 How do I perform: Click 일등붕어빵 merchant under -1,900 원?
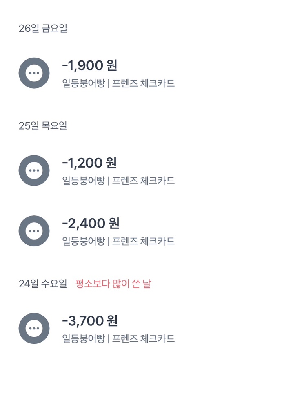point(83,83)
